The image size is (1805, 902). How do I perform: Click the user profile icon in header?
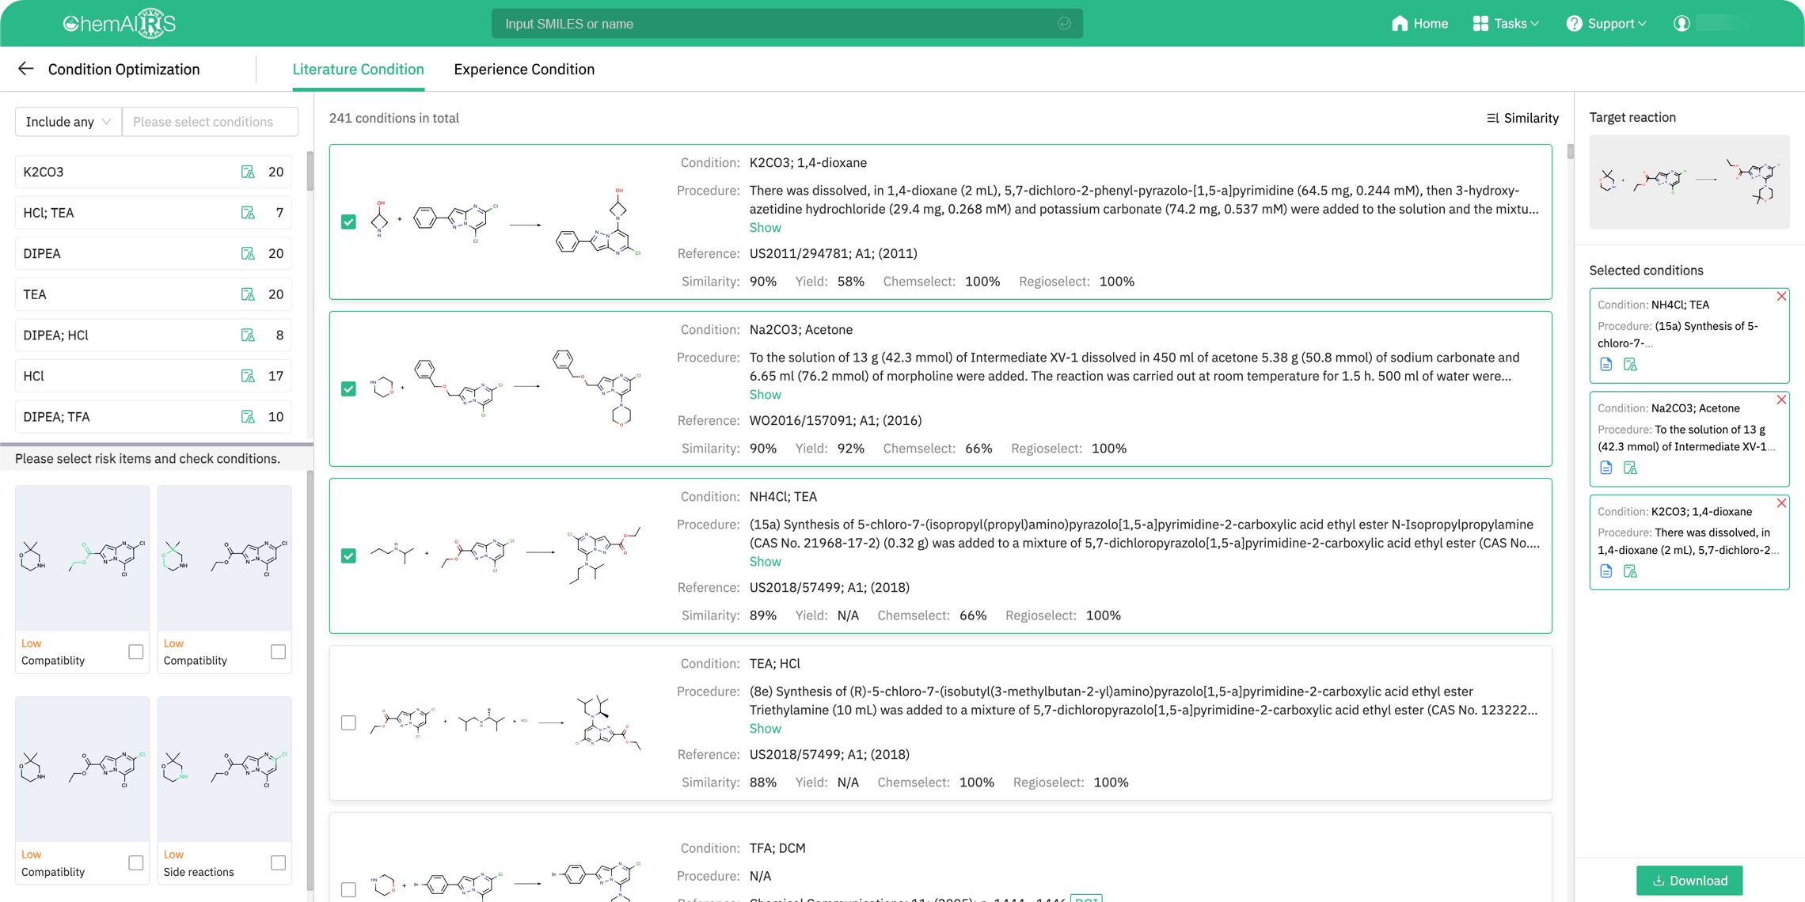point(1681,24)
